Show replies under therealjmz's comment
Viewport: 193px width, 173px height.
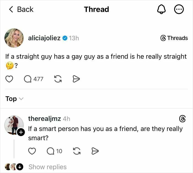47,167
